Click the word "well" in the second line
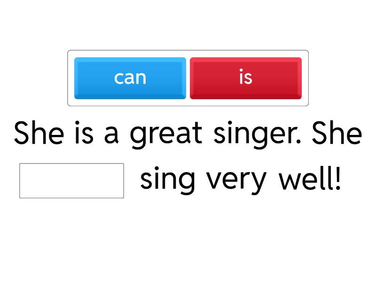 pyautogui.click(x=305, y=180)
